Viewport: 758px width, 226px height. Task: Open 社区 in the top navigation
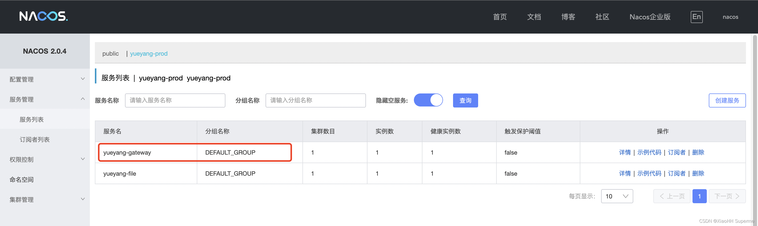[602, 17]
